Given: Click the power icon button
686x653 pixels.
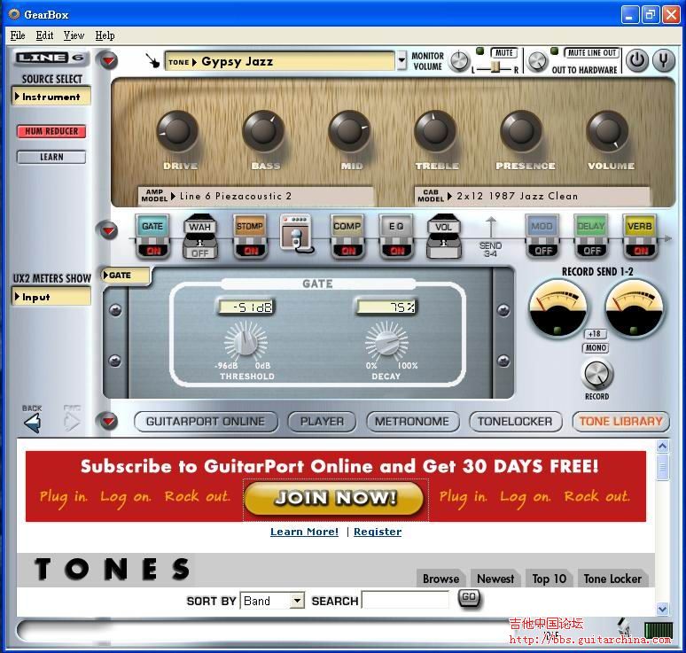Looking at the screenshot, I should click(637, 60).
